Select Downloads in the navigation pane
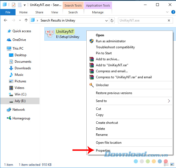Image resolution: width=176 pixels, height=168 pixels. coord(23,68)
